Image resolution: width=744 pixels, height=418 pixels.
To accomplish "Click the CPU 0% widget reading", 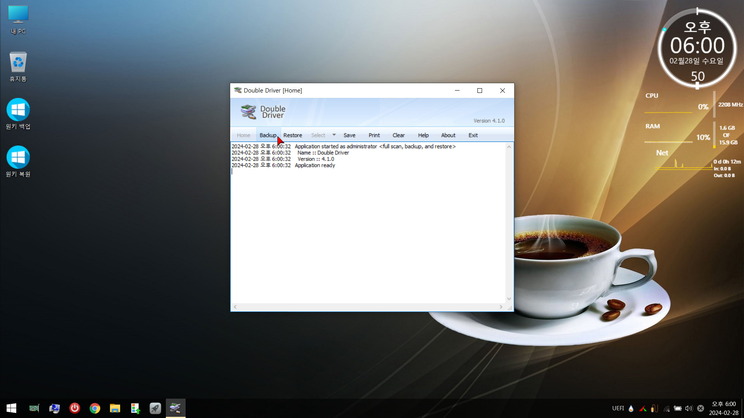I will 703,107.
